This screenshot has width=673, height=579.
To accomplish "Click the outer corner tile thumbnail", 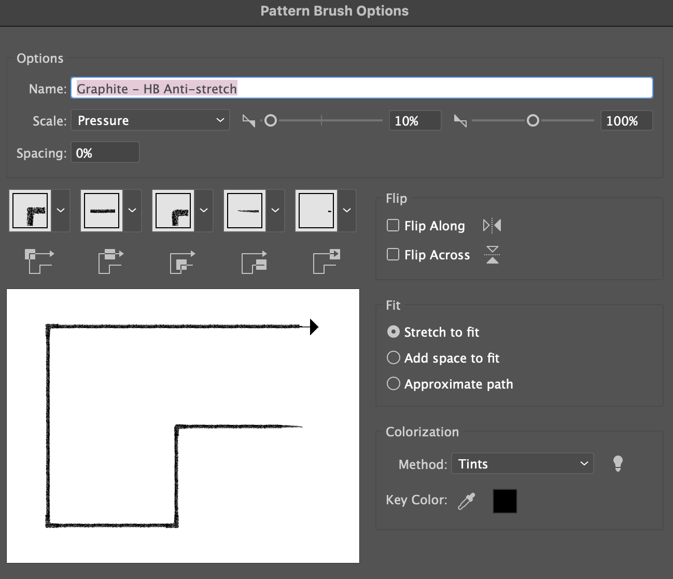I will click(x=30, y=211).
